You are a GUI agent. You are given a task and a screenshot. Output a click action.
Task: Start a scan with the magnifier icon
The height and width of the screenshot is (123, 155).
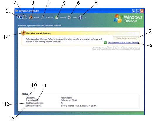43,17
